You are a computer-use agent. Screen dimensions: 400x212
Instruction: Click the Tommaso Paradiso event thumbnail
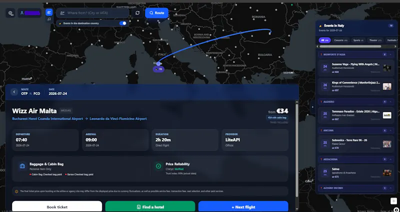coord(387,115)
